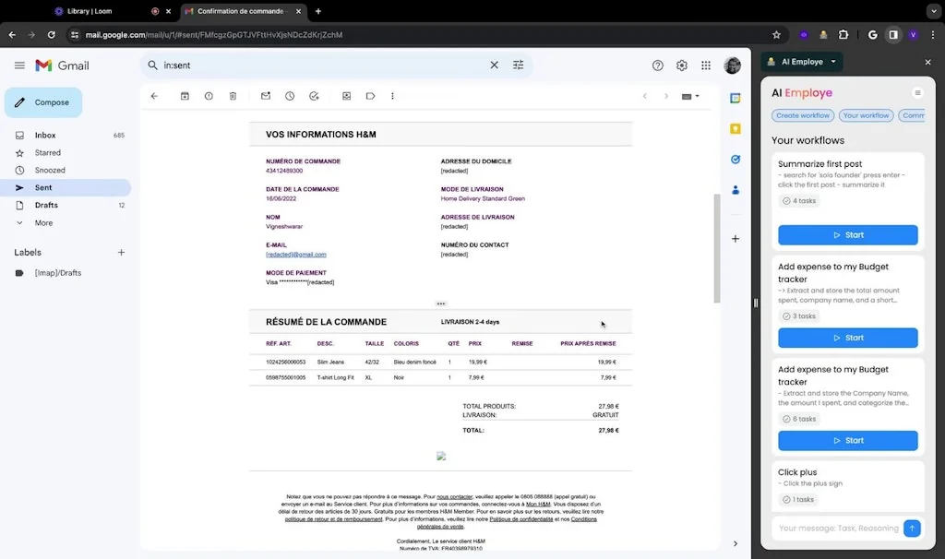
Task: Delete the opened email
Action: 233,96
